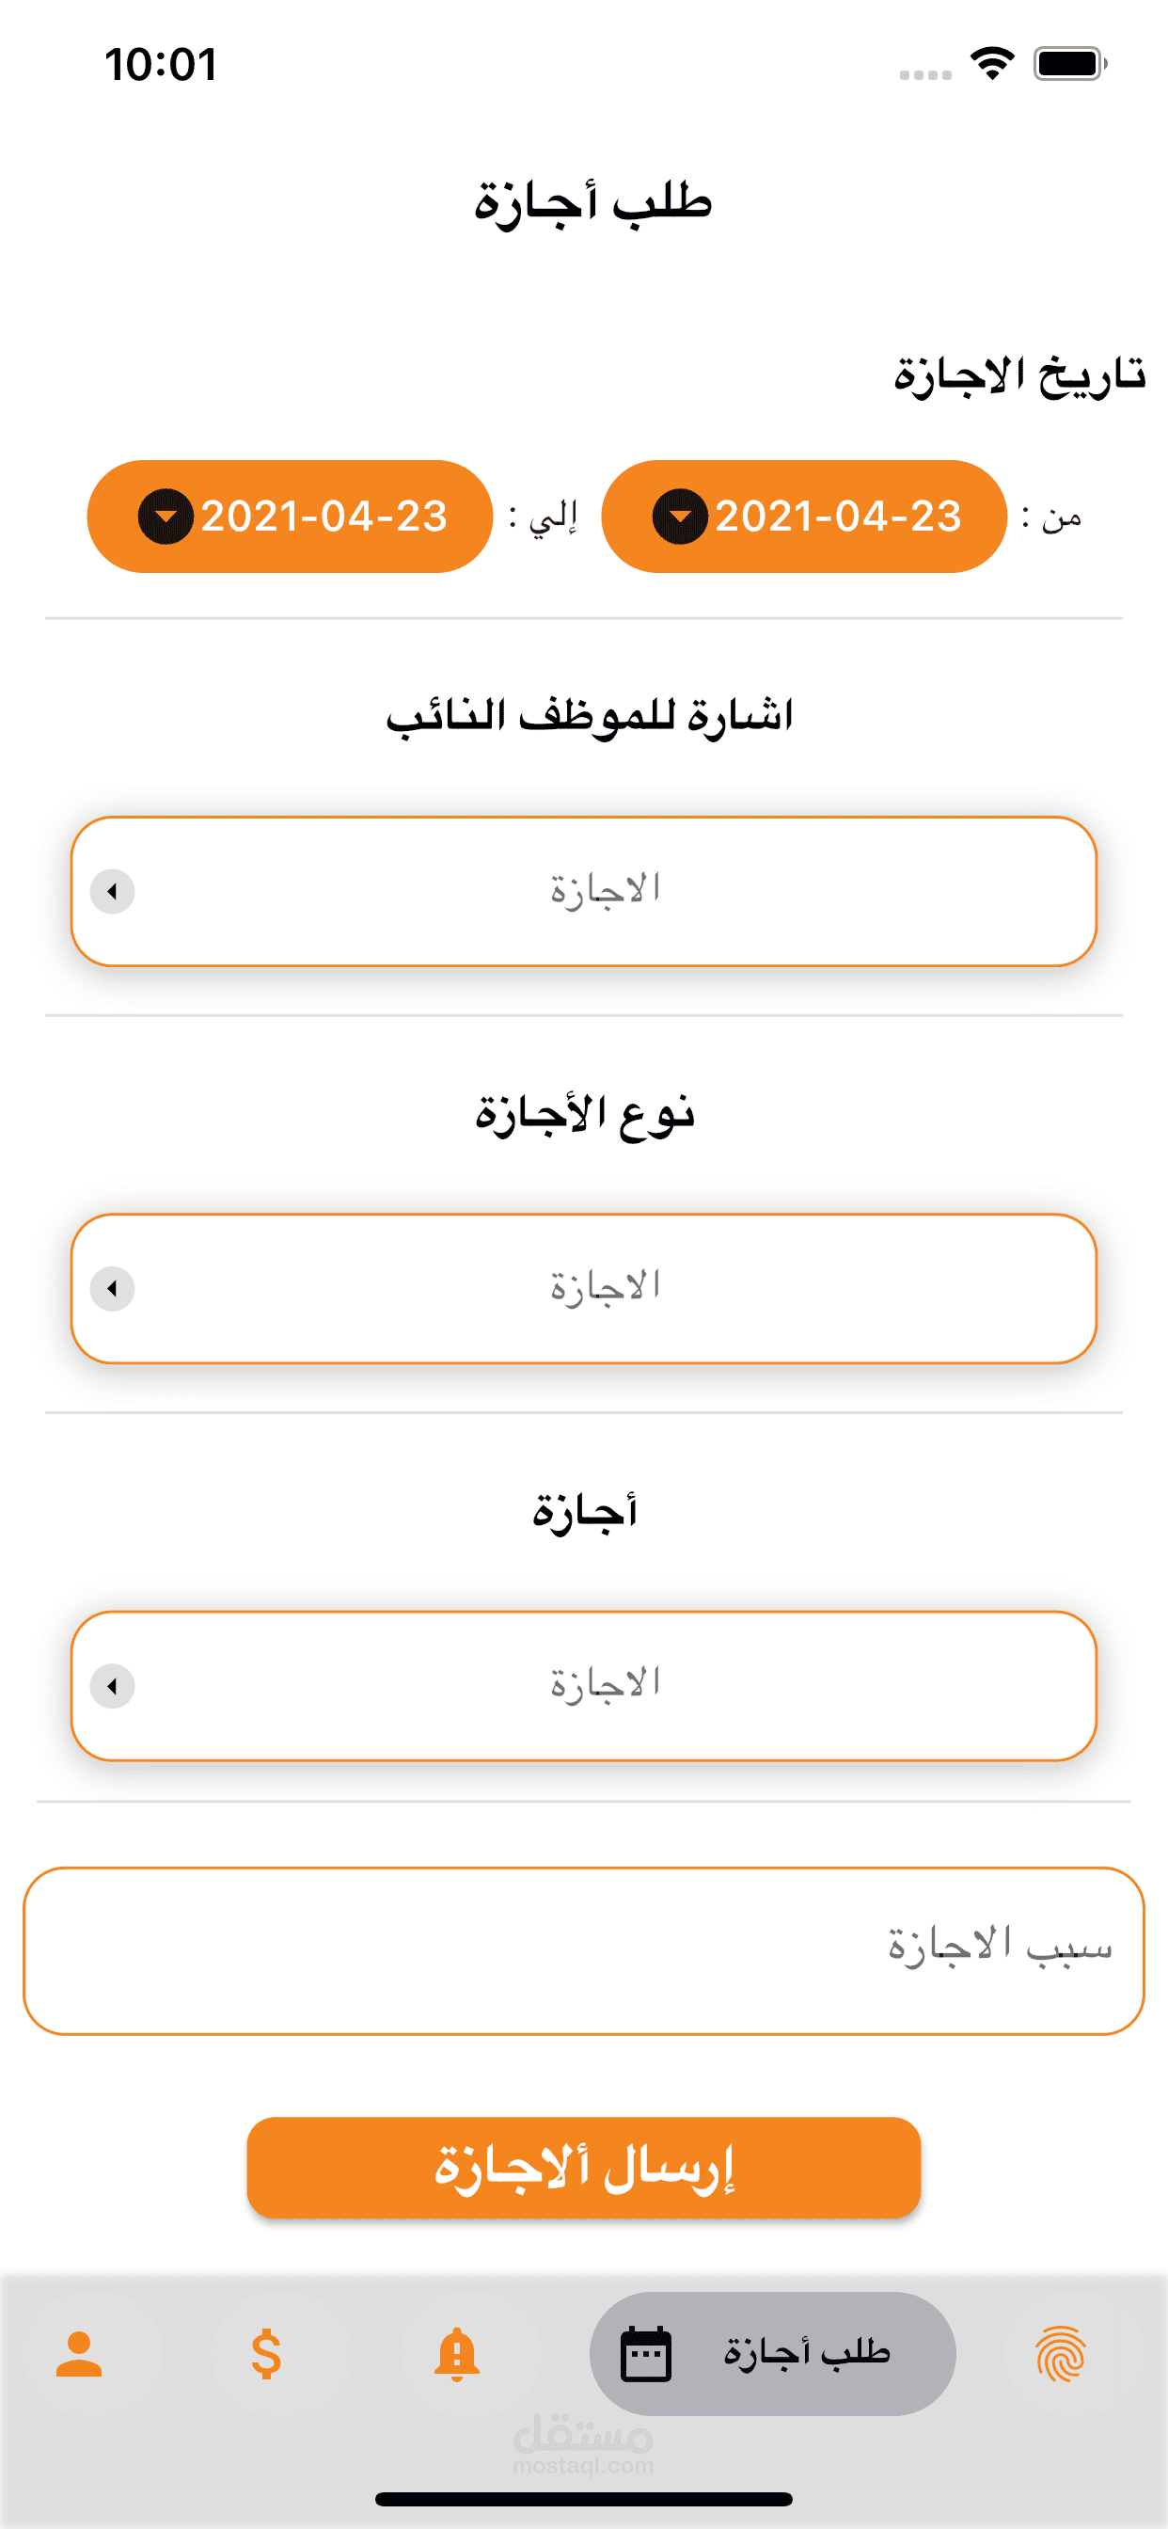1168x2529 pixels.
Task: Tap dark circle arrow on end date
Action: [x=165, y=517]
